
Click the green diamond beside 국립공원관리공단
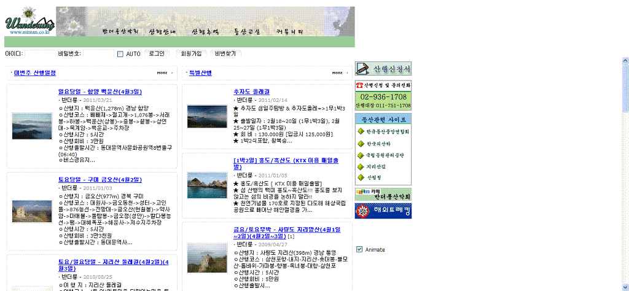click(361, 155)
